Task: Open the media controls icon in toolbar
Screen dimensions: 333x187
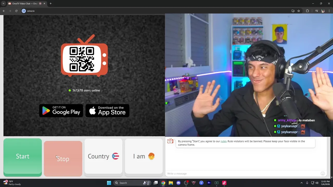Action: click(317, 11)
